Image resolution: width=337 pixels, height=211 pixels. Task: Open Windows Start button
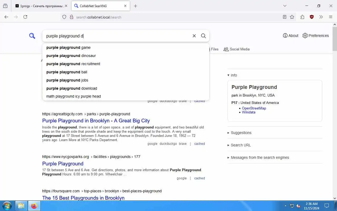(x=7, y=206)
